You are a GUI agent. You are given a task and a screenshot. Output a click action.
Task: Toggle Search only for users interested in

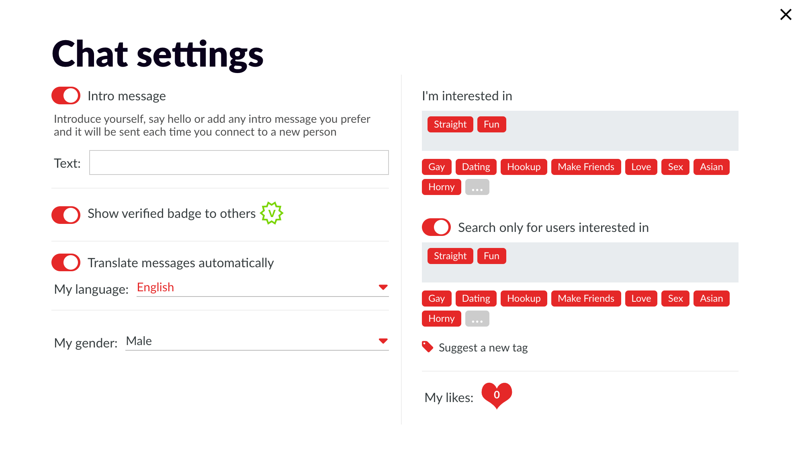[x=436, y=227]
